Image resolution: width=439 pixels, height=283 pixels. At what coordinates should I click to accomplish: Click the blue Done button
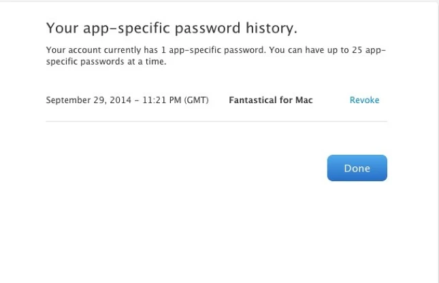(x=357, y=168)
